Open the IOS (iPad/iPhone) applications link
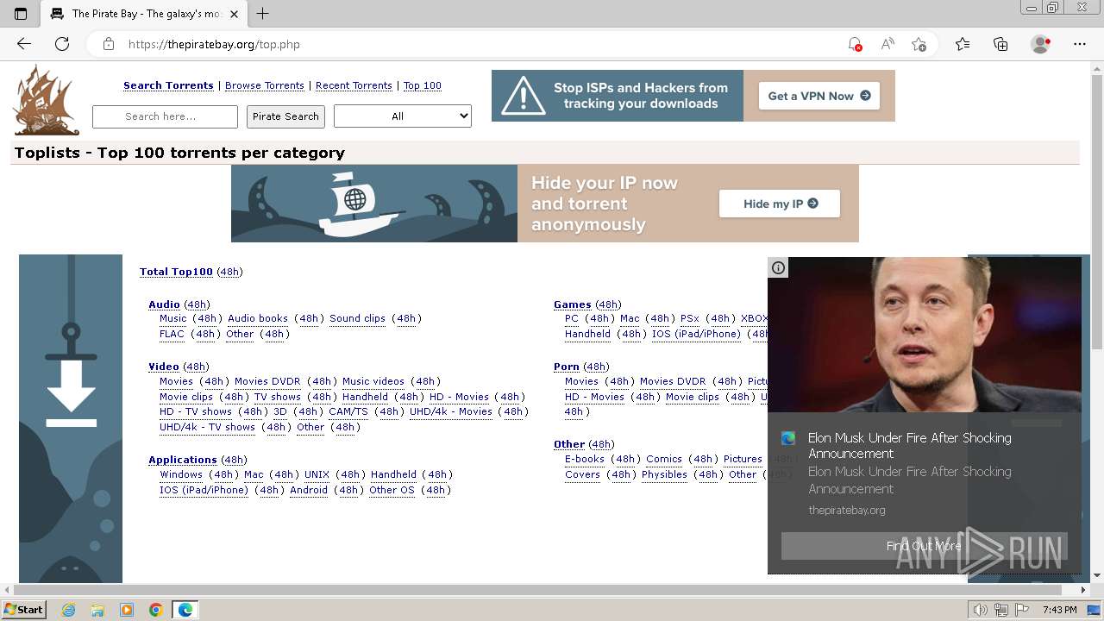 point(204,490)
